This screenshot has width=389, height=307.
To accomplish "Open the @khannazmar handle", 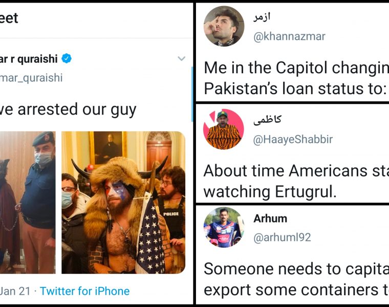I will point(289,36).
